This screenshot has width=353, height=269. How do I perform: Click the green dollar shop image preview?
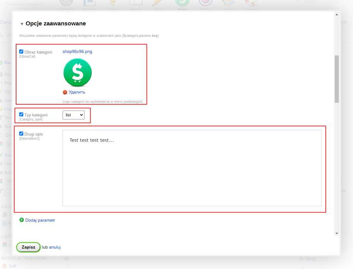click(78, 72)
